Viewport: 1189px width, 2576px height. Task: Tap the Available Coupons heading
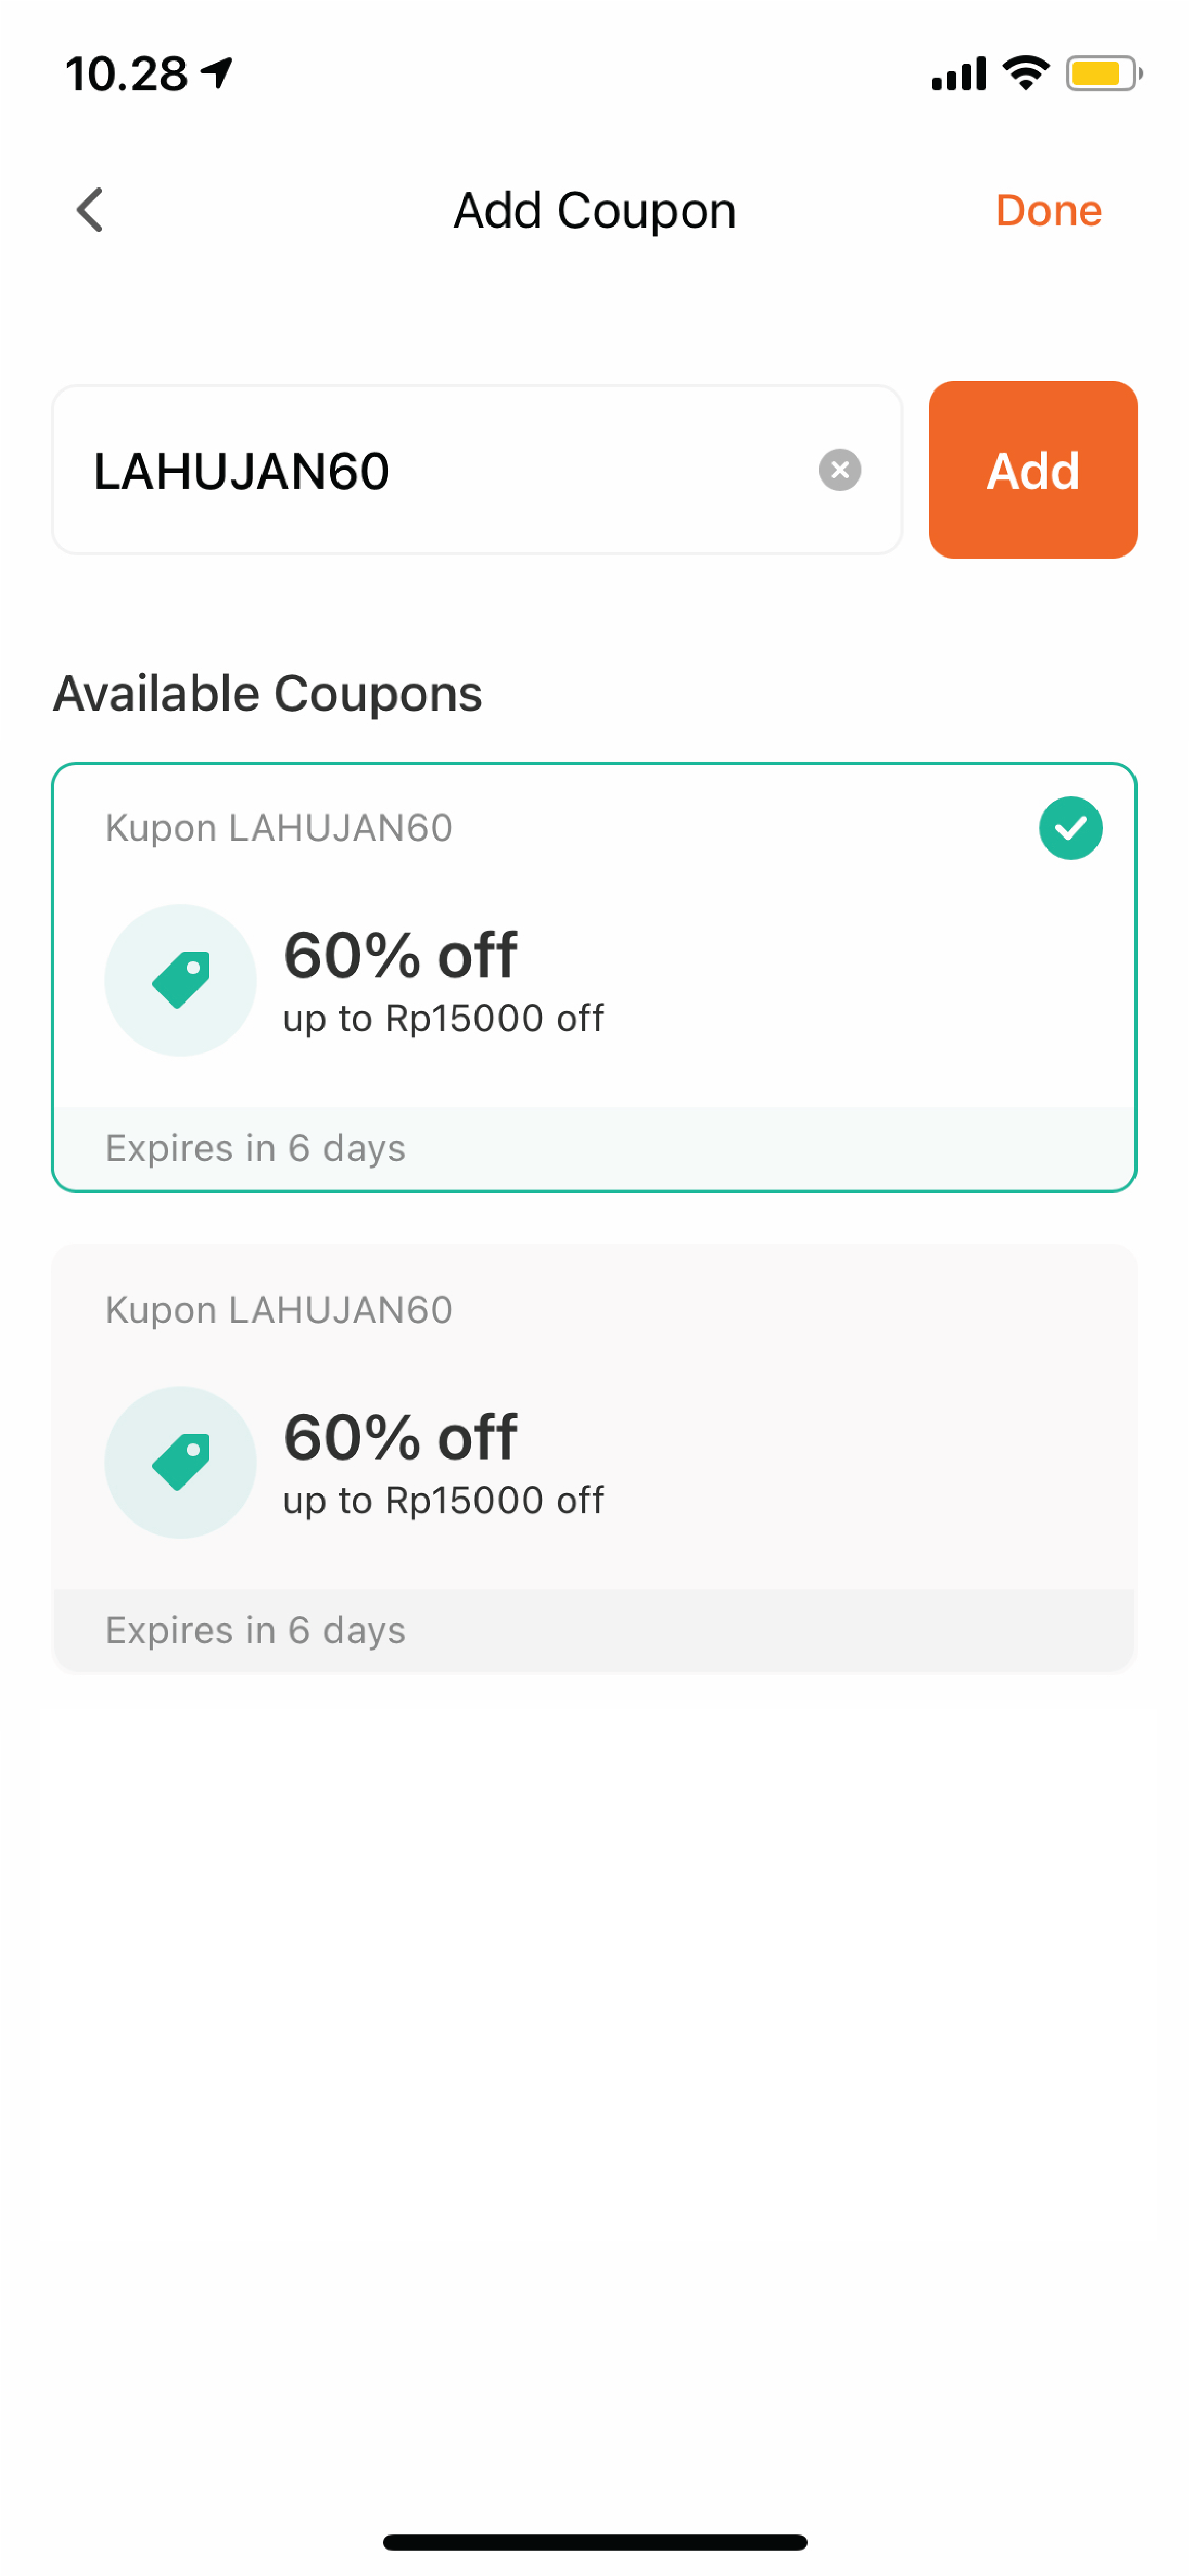click(x=268, y=693)
